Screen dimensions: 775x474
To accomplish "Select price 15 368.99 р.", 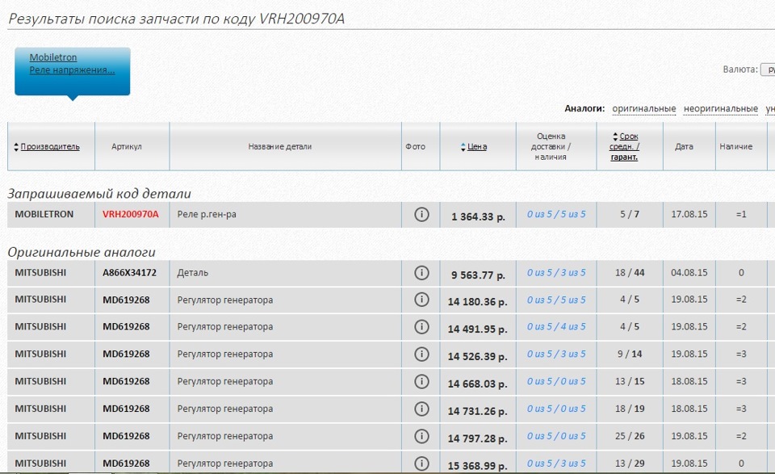I will tap(477, 466).
